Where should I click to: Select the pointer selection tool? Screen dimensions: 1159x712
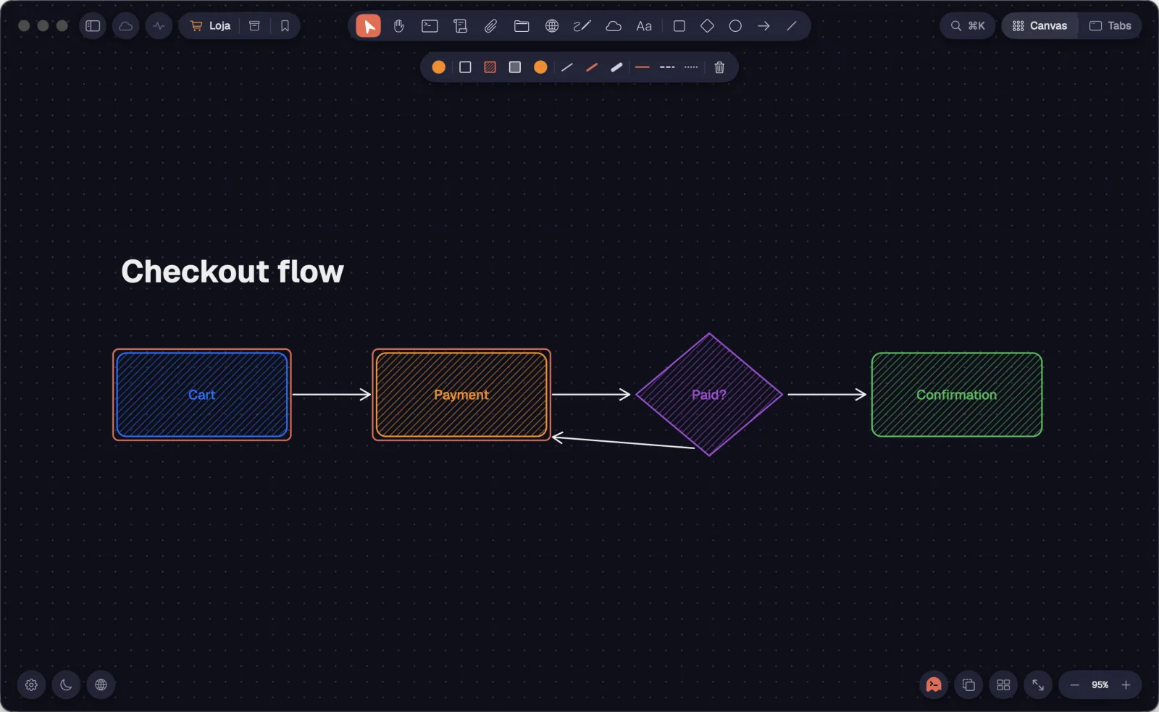(x=368, y=26)
